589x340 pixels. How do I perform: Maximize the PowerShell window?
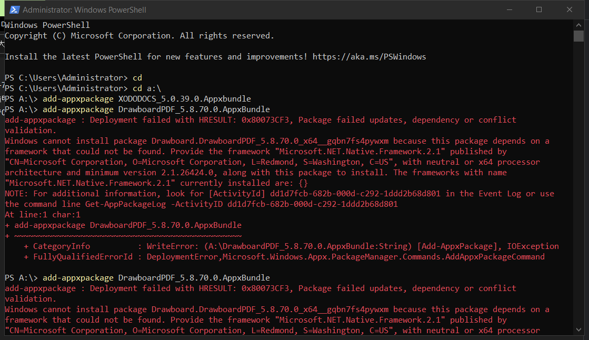[x=539, y=9]
